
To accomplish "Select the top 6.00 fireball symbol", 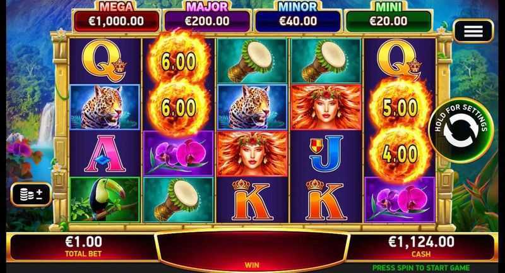I will pos(179,61).
